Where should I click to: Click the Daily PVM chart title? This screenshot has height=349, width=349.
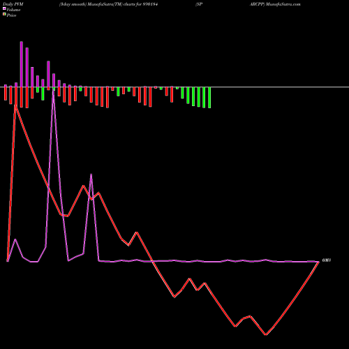(13, 4)
